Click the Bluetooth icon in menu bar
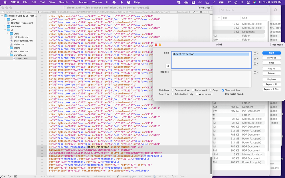The height and width of the screenshot is (178, 285). click(214, 2)
